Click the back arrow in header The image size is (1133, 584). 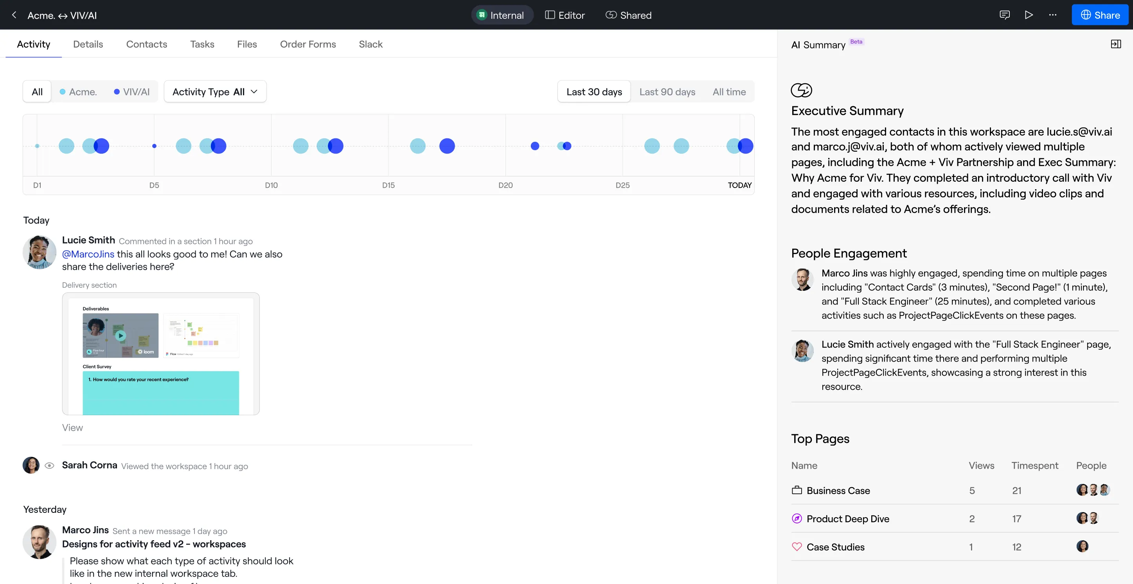click(14, 15)
